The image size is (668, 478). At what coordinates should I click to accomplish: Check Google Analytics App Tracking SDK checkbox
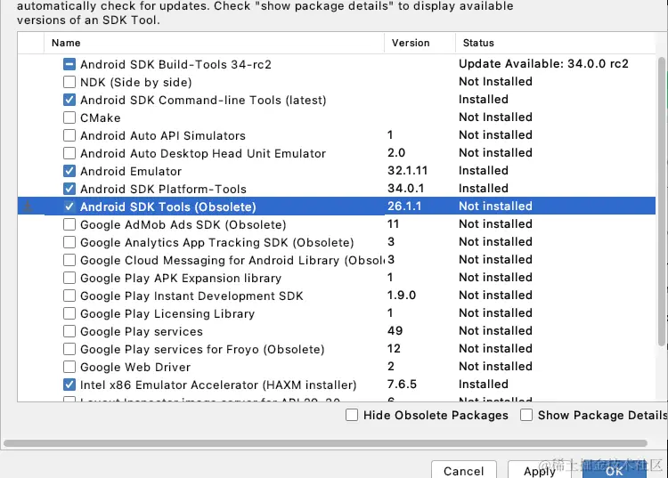[69, 242]
